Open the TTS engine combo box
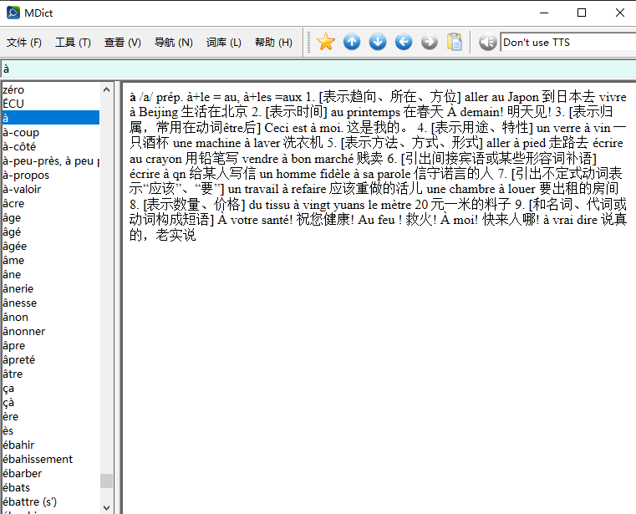The height and width of the screenshot is (514, 636). (x=567, y=43)
